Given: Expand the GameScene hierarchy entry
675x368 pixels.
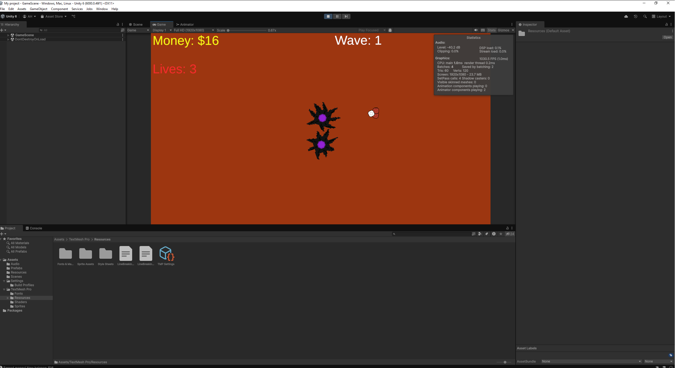Looking at the screenshot, I should point(8,35).
